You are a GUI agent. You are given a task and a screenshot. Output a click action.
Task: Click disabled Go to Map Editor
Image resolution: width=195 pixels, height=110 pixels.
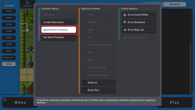click(139, 37)
